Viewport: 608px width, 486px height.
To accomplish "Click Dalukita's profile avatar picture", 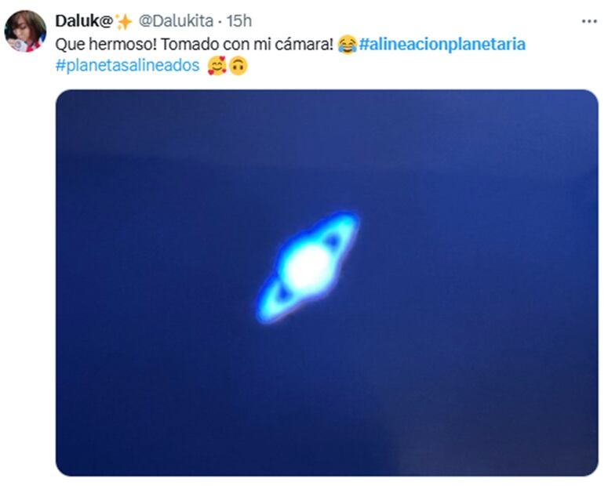I will 25,31.
